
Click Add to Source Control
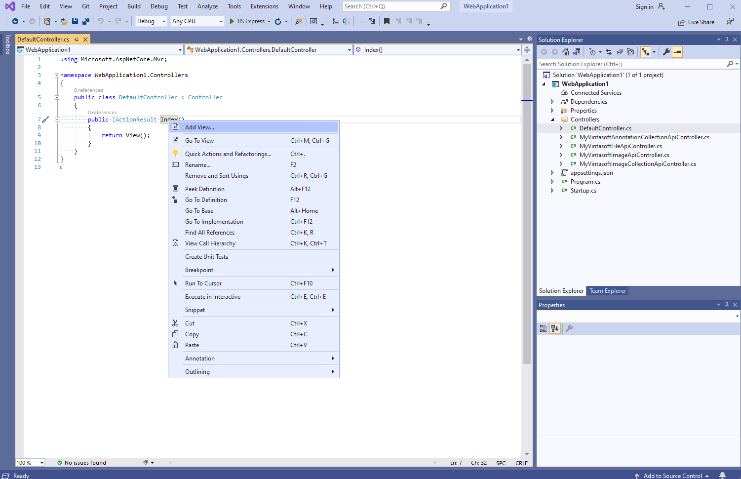[672, 476]
